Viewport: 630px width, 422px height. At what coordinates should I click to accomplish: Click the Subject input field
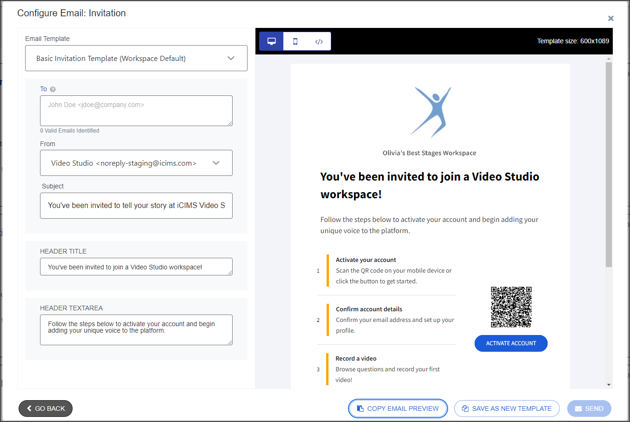pyautogui.click(x=136, y=206)
